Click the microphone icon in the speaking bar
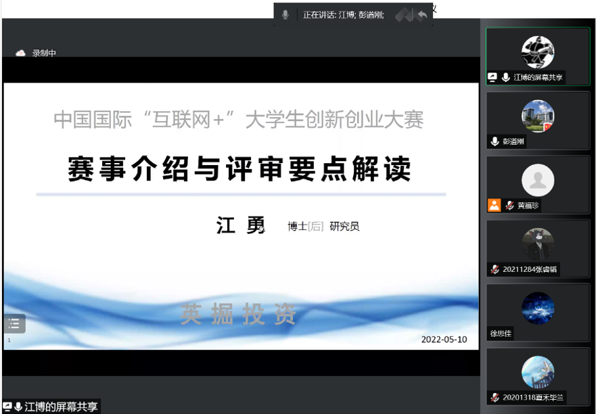Image resolution: width=596 pixels, height=414 pixels. 285,14
